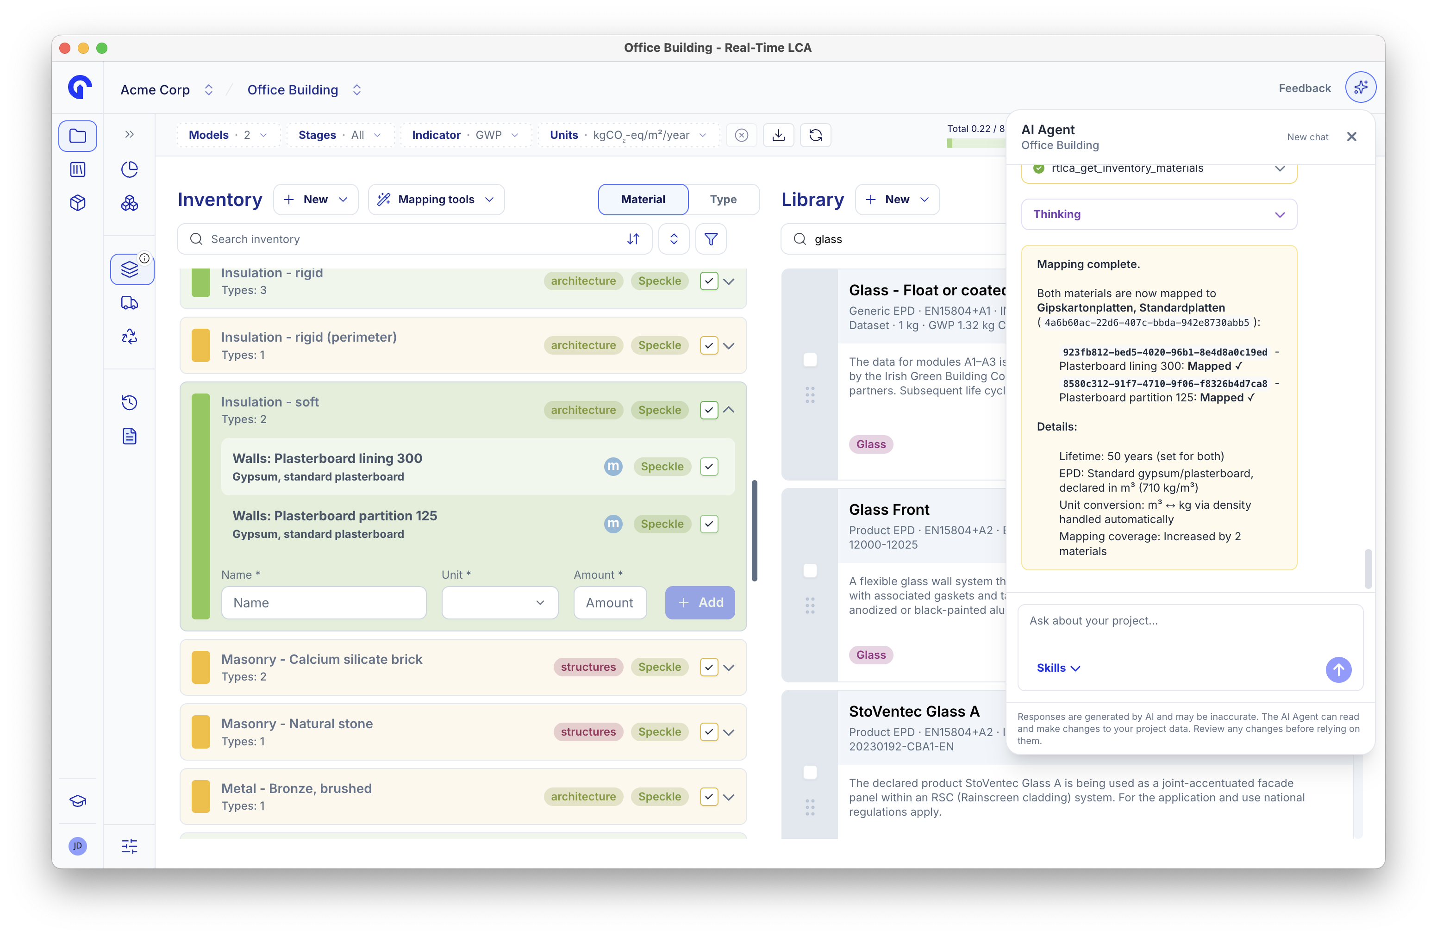Open the pie chart results icon
Image resolution: width=1437 pixels, height=937 pixels.
point(129,169)
